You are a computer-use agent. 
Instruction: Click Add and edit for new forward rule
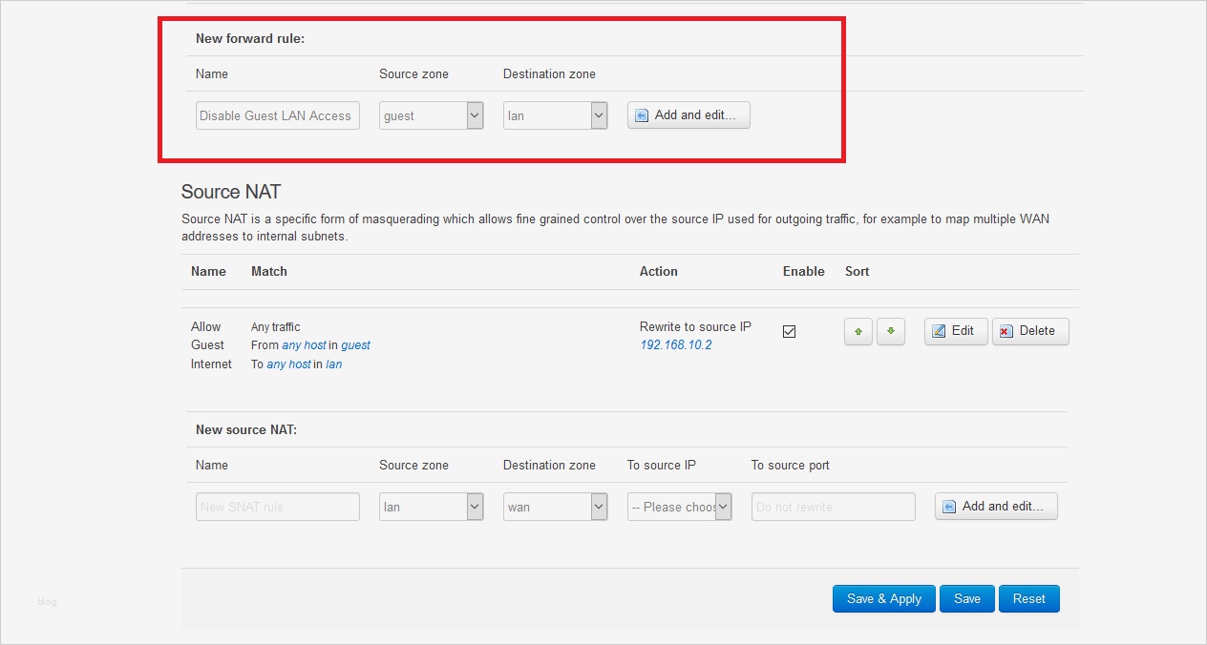coord(688,115)
